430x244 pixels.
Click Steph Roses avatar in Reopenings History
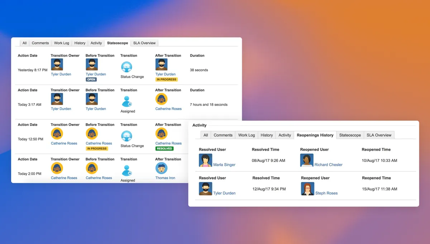307,188
